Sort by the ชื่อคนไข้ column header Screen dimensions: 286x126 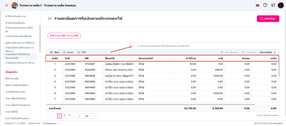click(120, 58)
